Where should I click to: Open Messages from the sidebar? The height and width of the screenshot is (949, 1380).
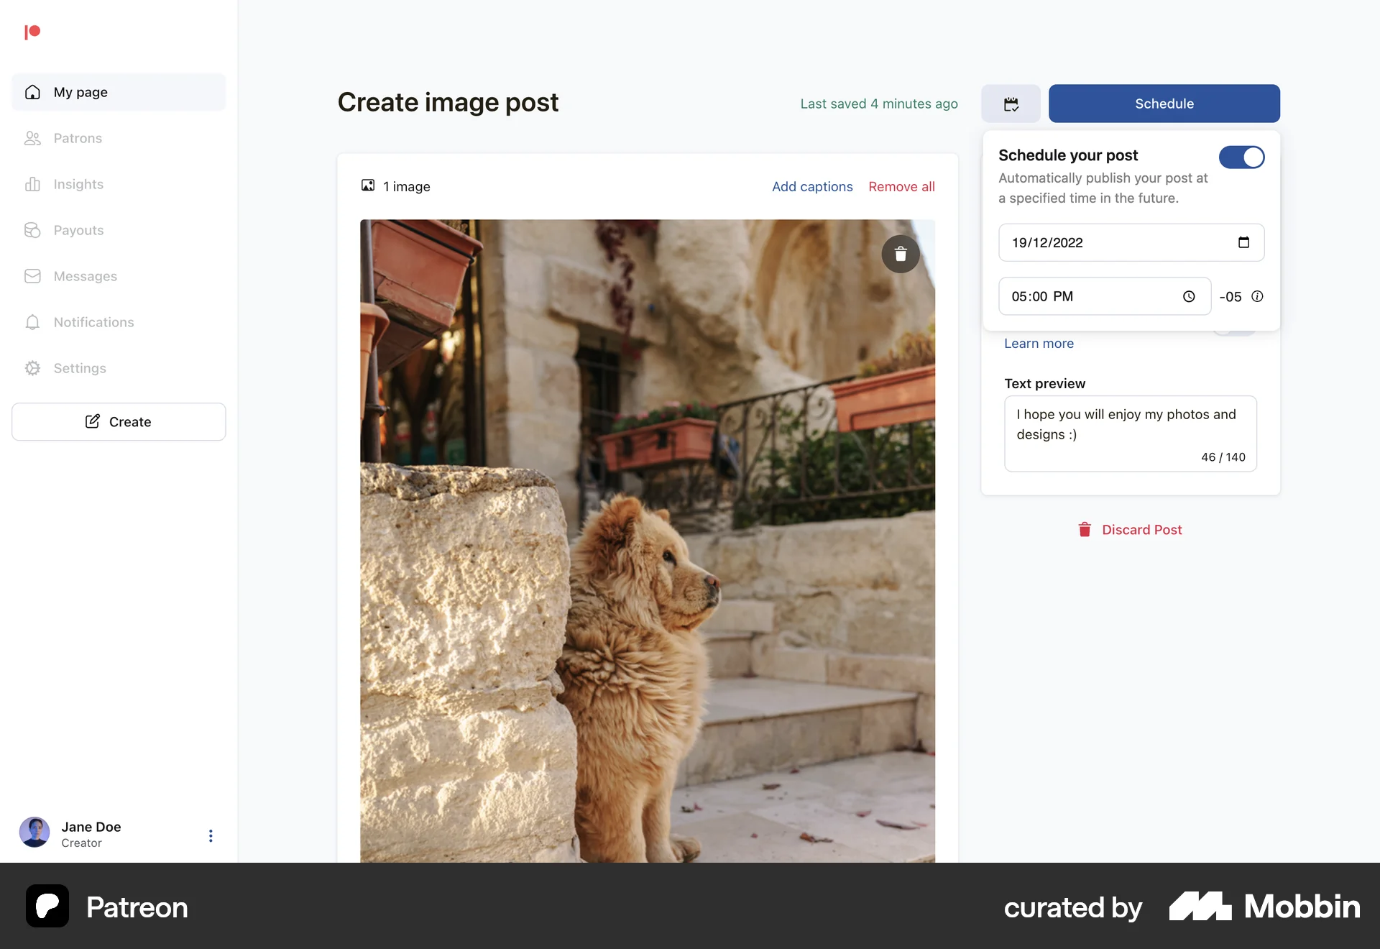85,276
